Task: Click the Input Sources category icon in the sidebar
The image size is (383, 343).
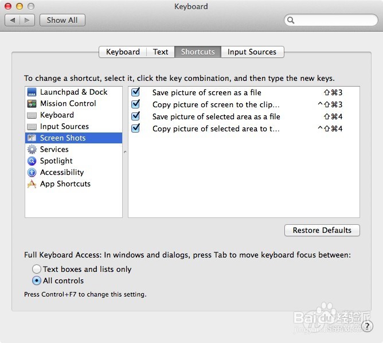Action: click(32, 127)
